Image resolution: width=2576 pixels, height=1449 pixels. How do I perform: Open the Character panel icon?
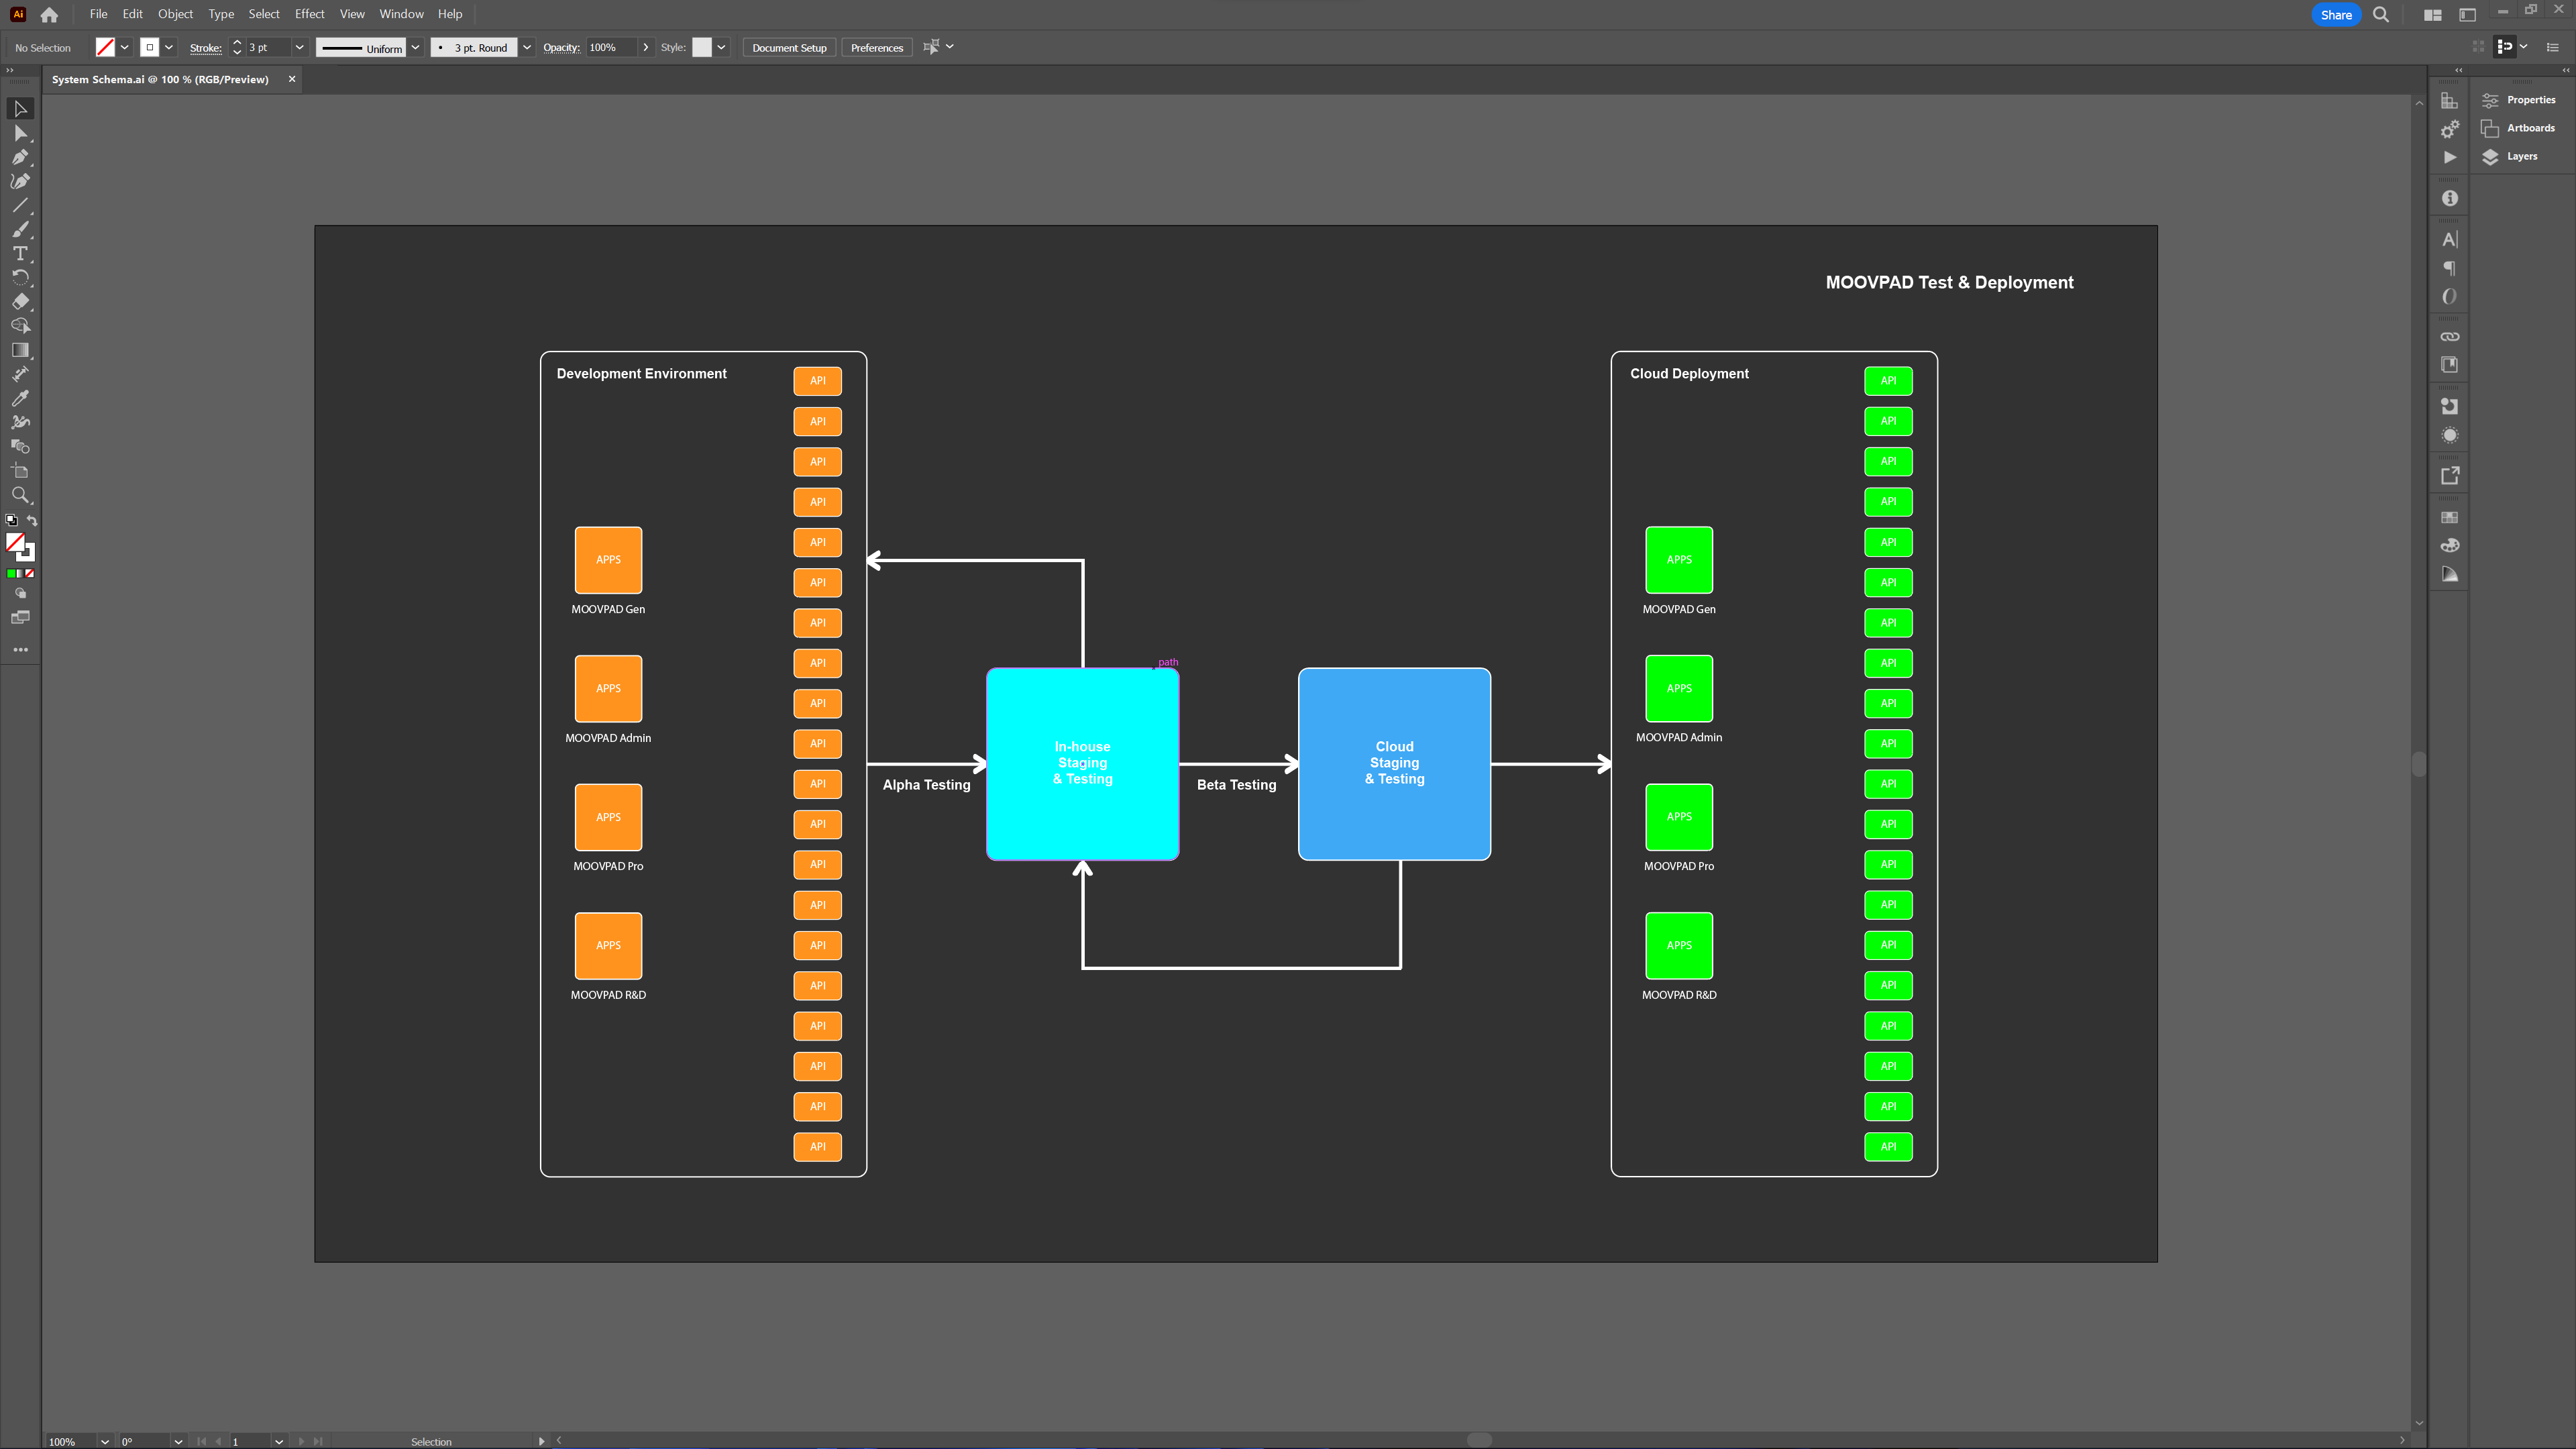click(2449, 239)
